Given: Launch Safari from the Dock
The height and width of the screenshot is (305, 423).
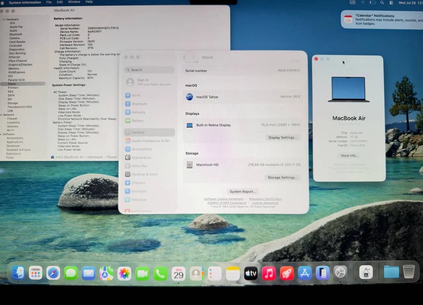Looking at the screenshot, I should tap(53, 273).
